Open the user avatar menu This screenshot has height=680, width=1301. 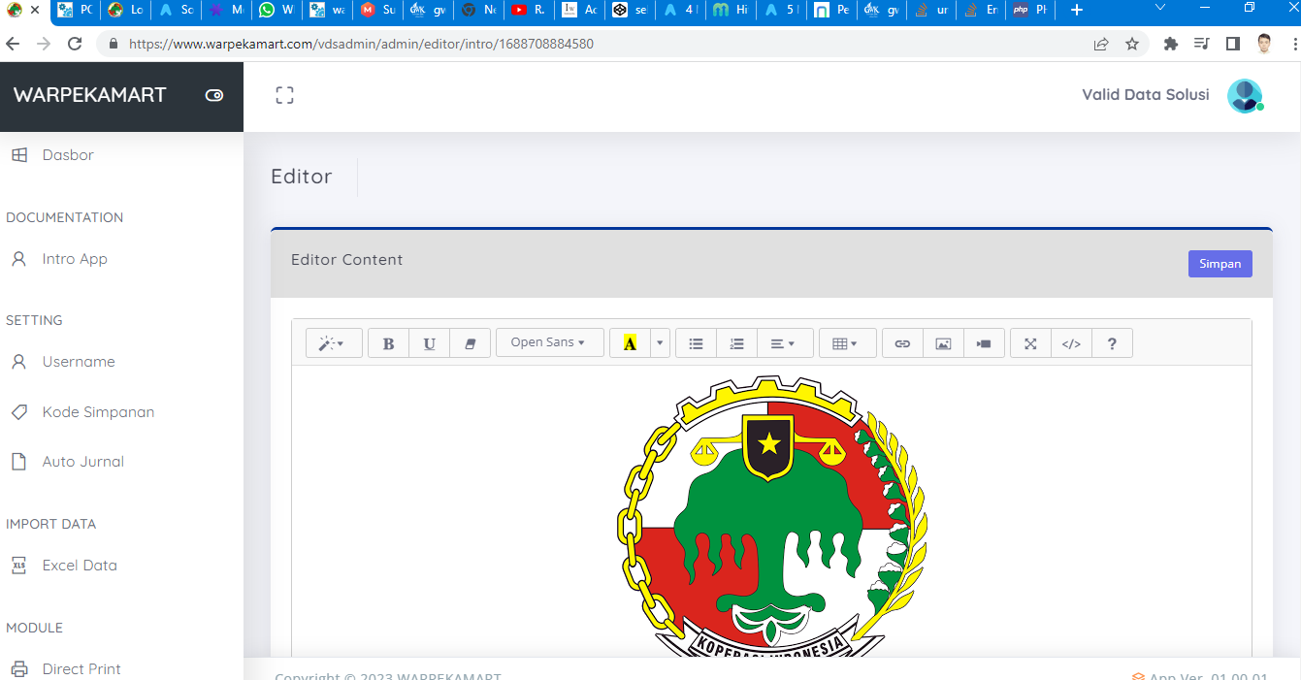[1245, 95]
